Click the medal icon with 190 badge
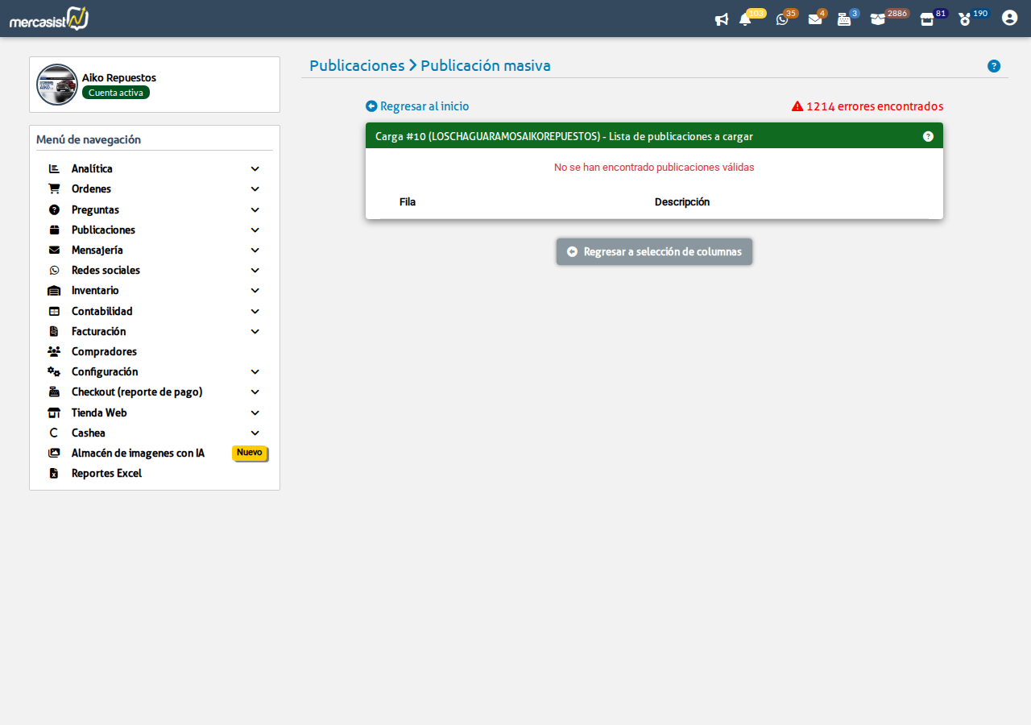 pos(965,19)
